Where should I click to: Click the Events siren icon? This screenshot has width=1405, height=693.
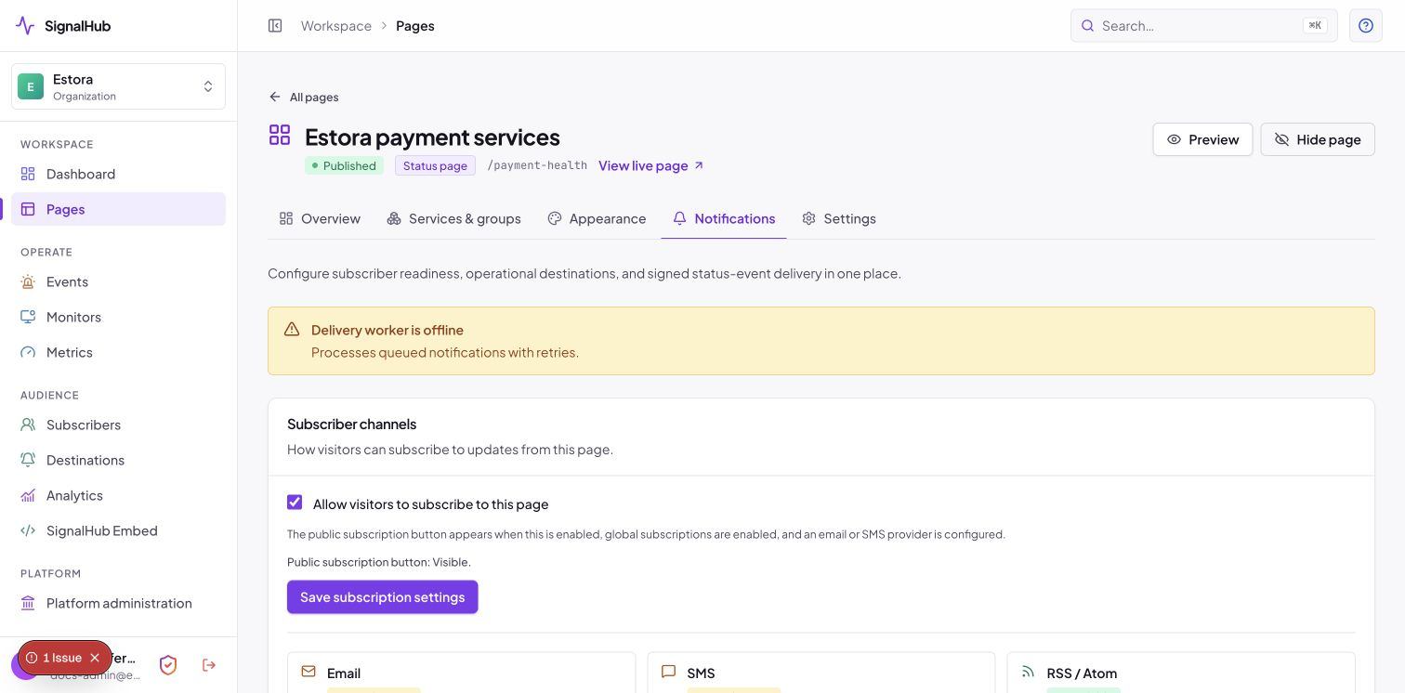click(28, 281)
